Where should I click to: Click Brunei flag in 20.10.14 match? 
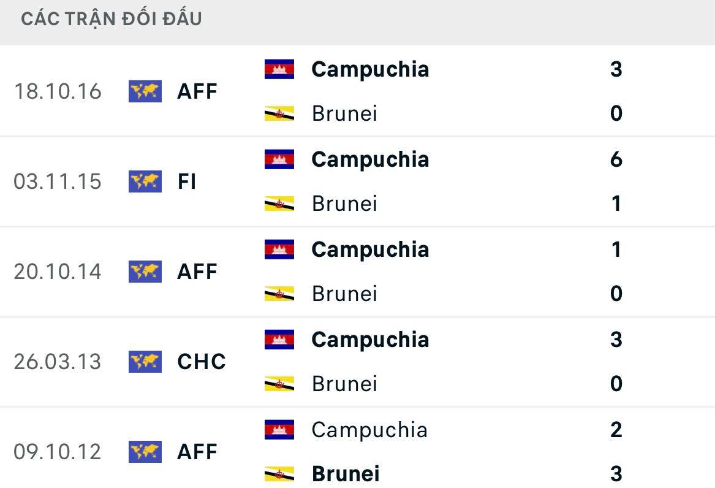point(279,294)
